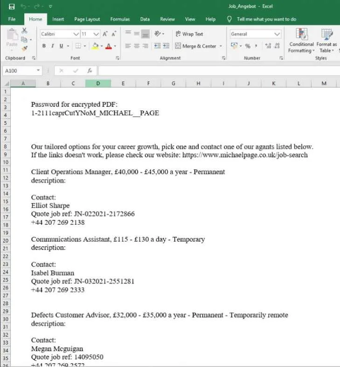Toggle Middle Align
Image resolution: width=340 pixels, height=367 pixels.
[x=137, y=34]
